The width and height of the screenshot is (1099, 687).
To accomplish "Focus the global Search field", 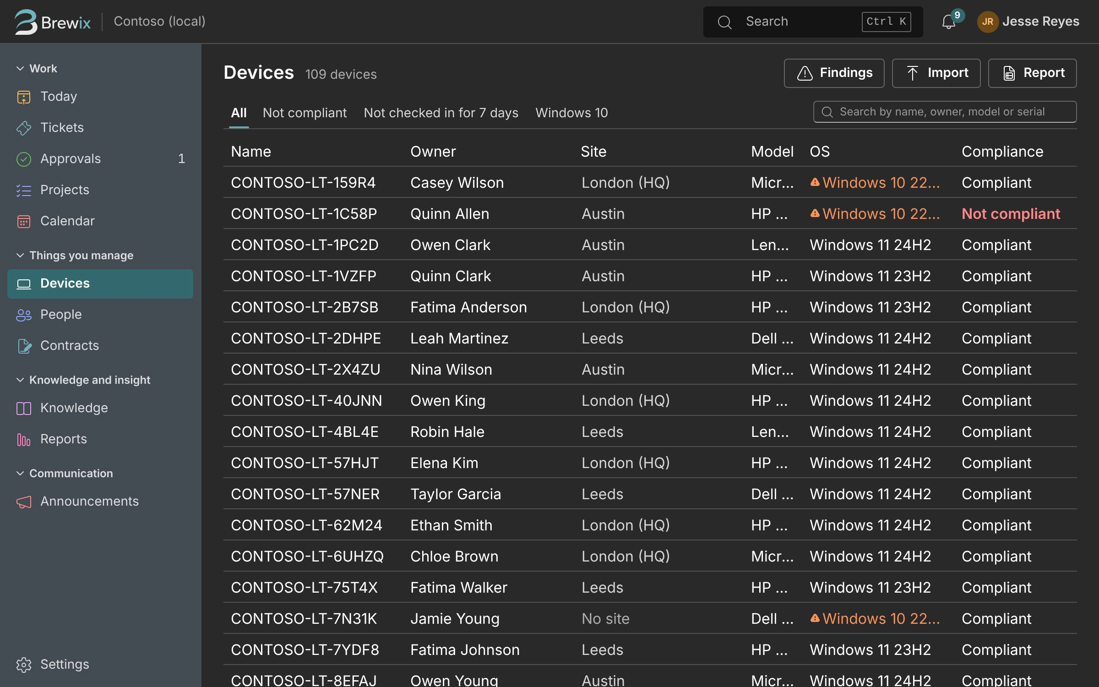I will pyautogui.click(x=813, y=22).
